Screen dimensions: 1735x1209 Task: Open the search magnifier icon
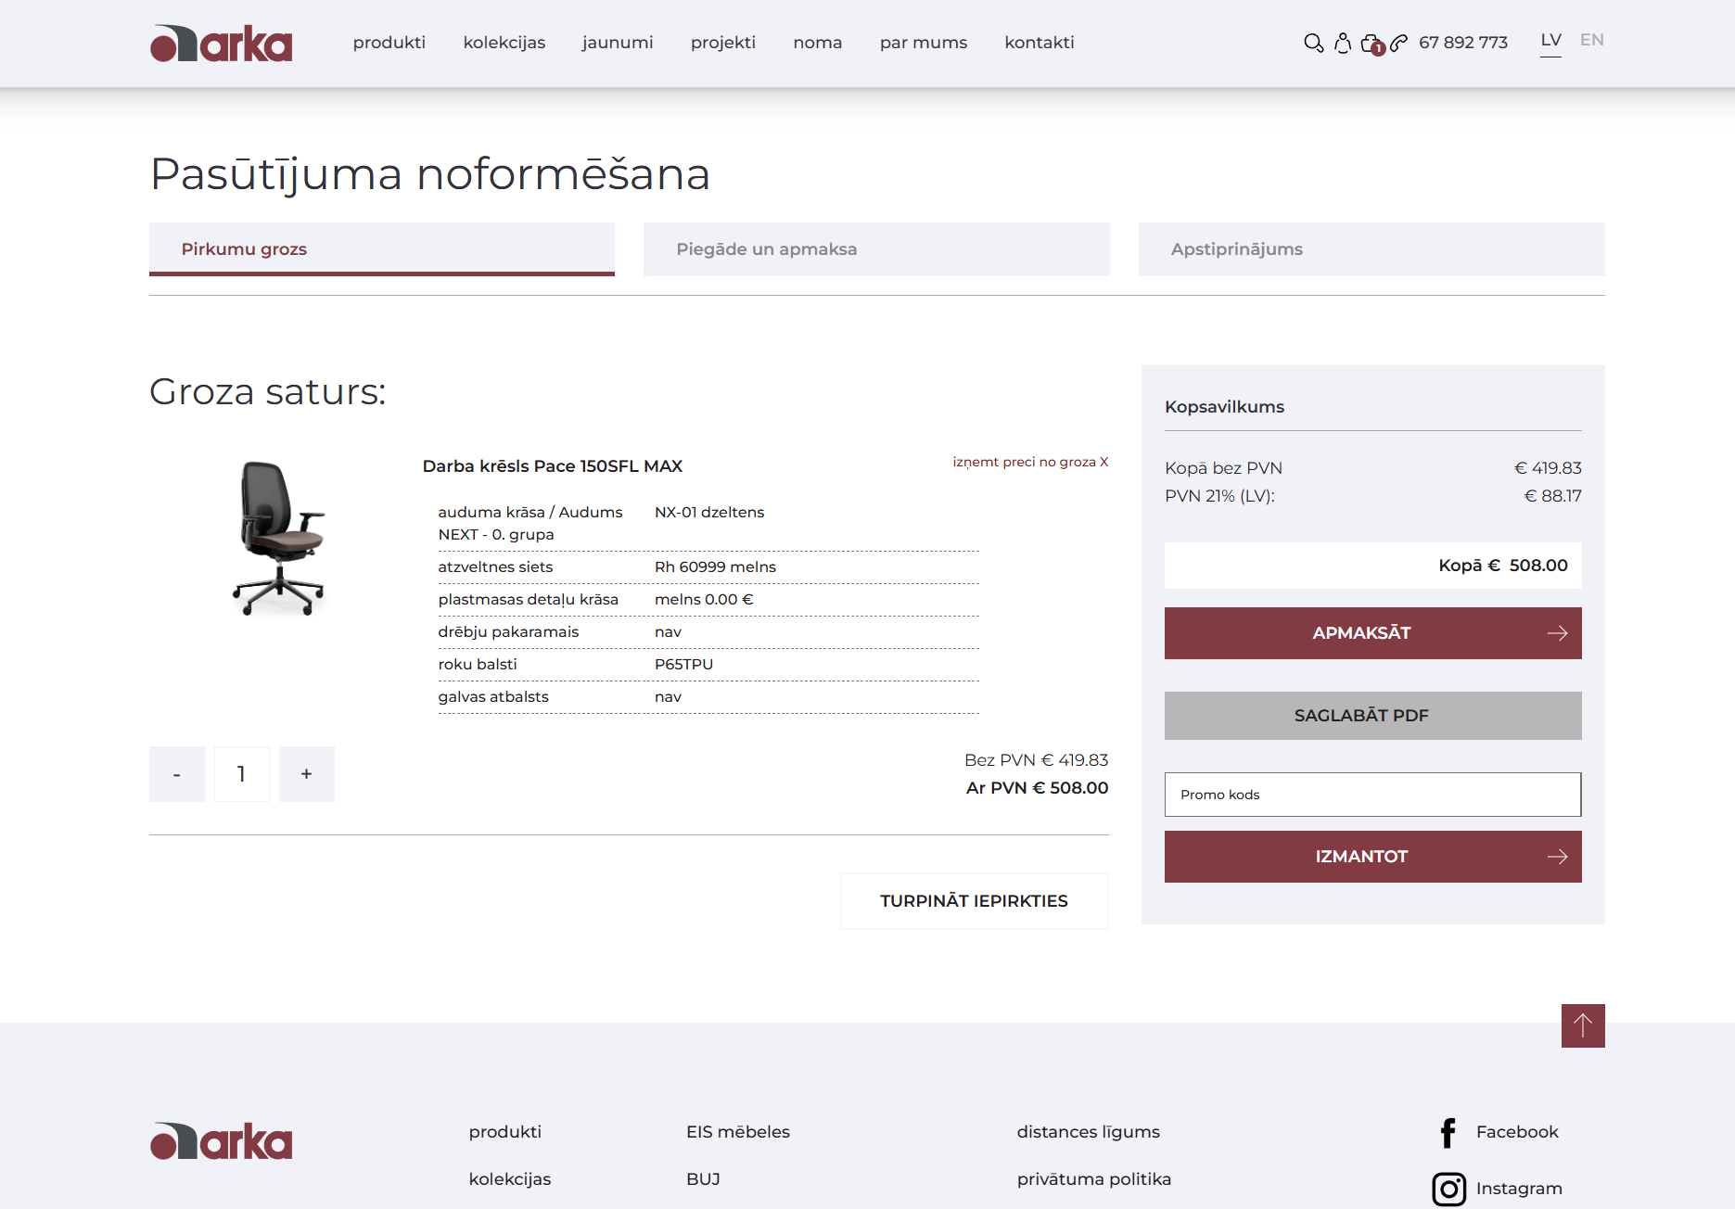tap(1313, 43)
